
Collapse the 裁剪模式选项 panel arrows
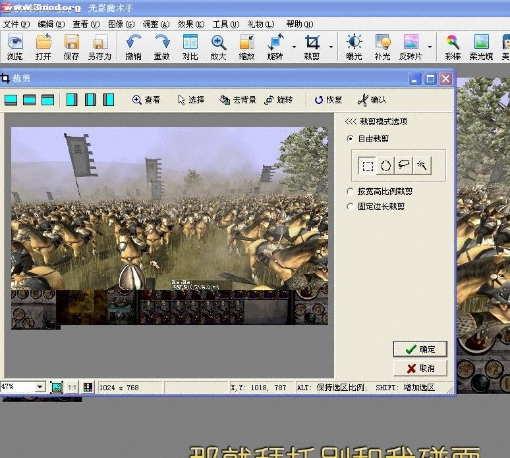point(351,122)
